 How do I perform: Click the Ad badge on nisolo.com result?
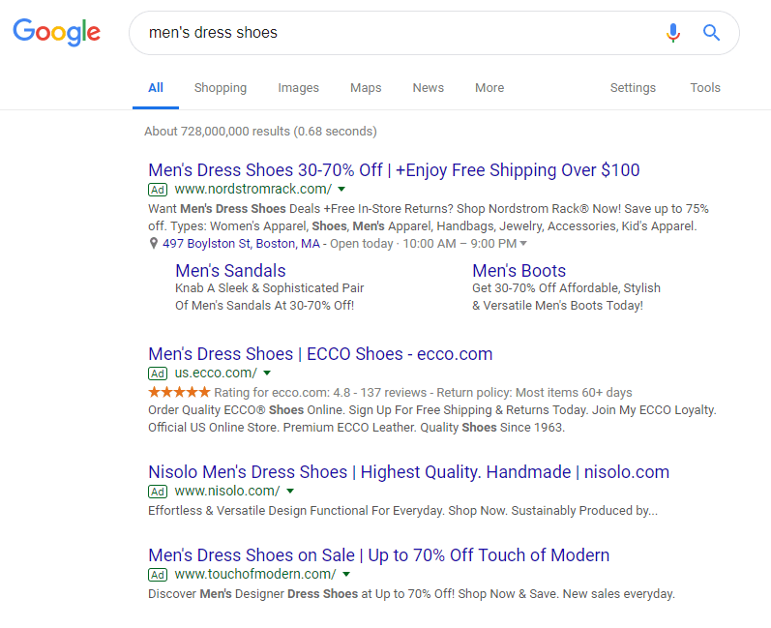[158, 492]
